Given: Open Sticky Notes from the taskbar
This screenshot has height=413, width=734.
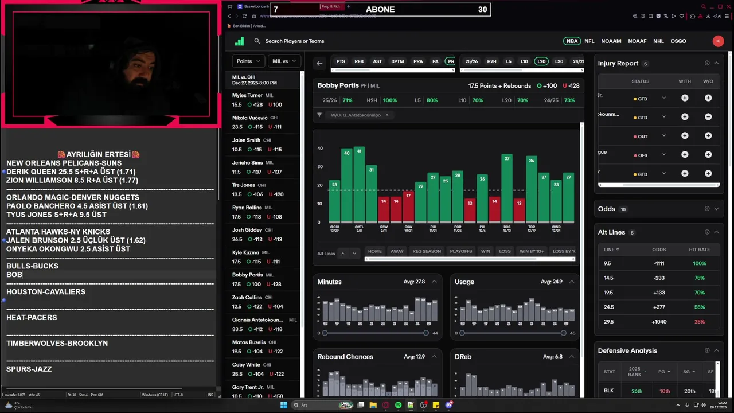Looking at the screenshot, I should [436, 405].
